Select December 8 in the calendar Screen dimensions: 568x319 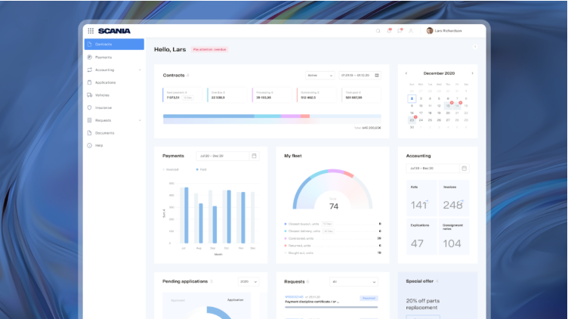(467, 98)
